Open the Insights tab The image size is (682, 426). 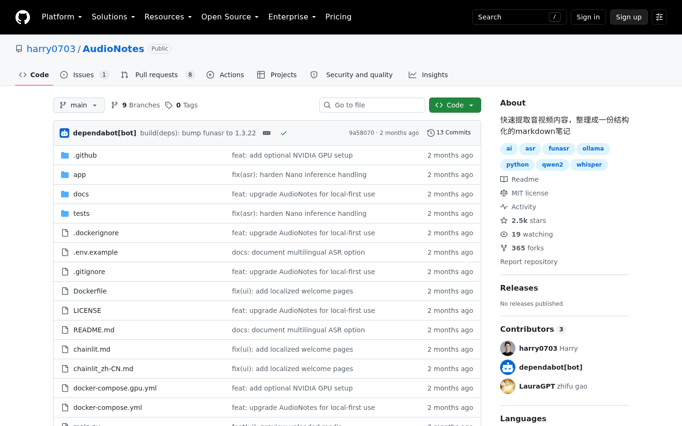click(x=428, y=75)
